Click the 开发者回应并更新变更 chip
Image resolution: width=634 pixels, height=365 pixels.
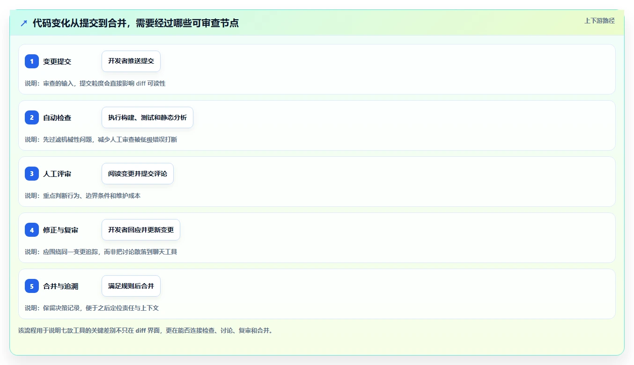[141, 230]
